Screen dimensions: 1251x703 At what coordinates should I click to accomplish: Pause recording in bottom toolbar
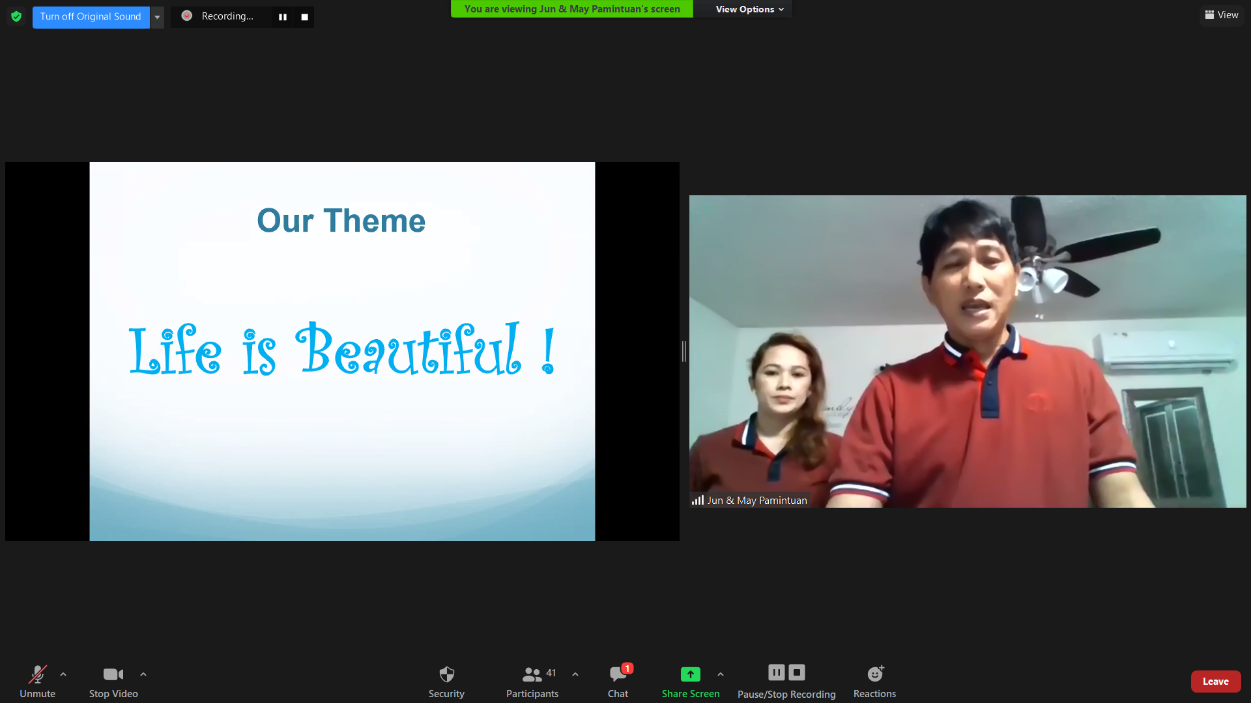(x=777, y=672)
